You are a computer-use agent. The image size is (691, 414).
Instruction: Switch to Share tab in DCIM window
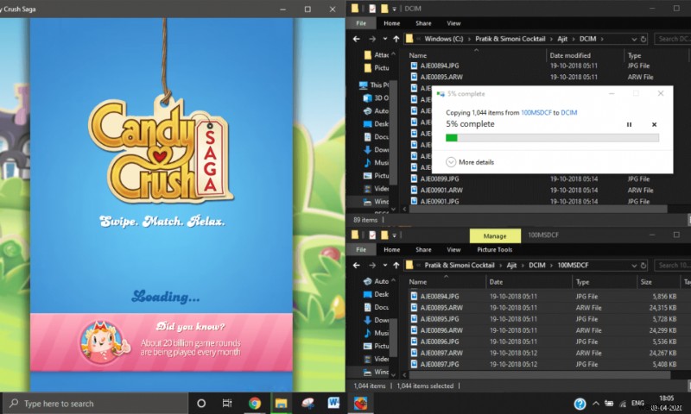(422, 23)
